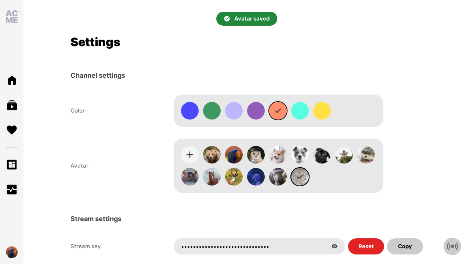Select the selected orange color option
The height and width of the screenshot is (264, 470).
[278, 111]
